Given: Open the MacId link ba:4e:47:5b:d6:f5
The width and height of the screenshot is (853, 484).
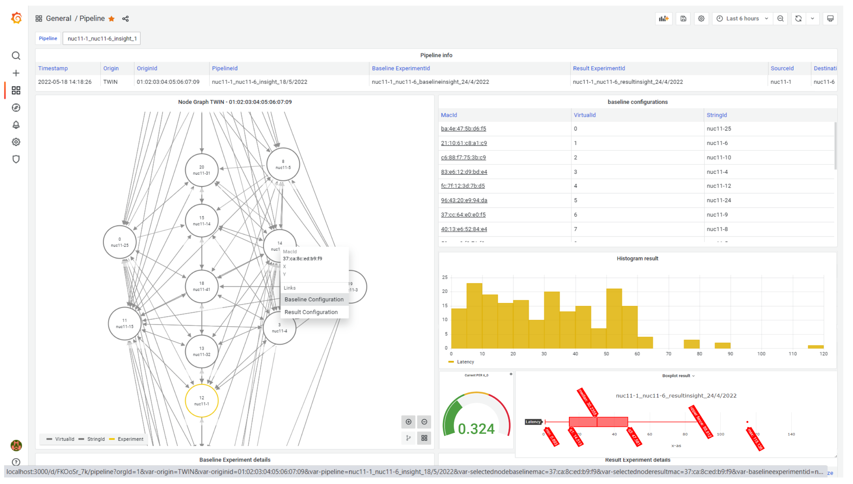Looking at the screenshot, I should coord(463,129).
